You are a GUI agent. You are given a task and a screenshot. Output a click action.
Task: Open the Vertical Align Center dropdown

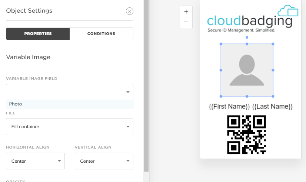104,161
